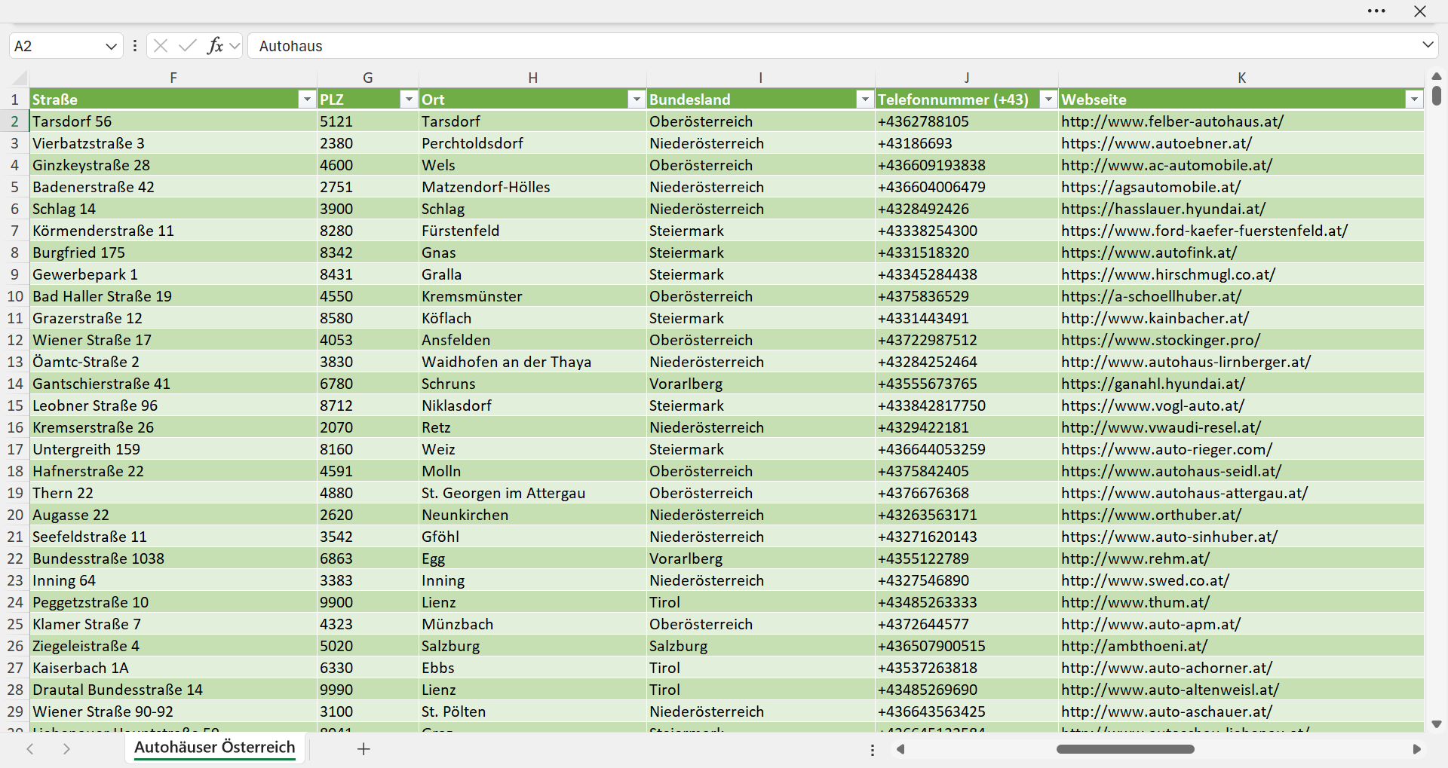Image resolution: width=1448 pixels, height=768 pixels.
Task: Select Bundesland cell in Schruns row
Action: (x=760, y=384)
